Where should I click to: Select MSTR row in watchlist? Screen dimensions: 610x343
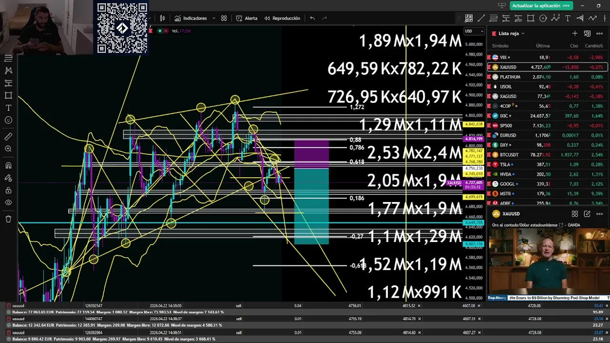[547, 194]
